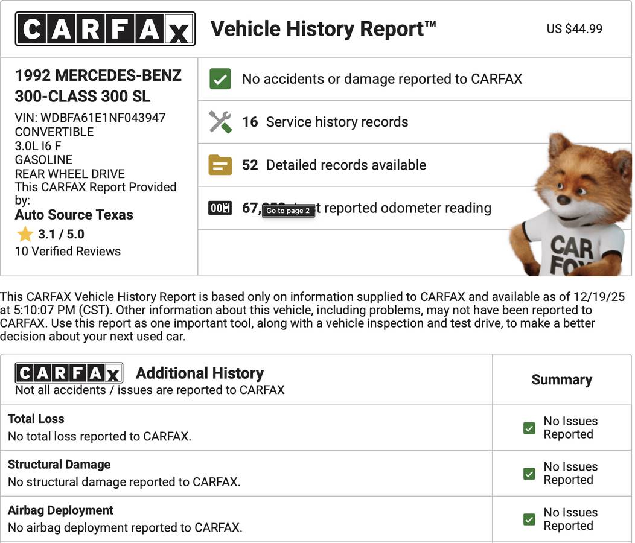The height and width of the screenshot is (543, 635).
Task: Click the Vehicle History Report title
Action: pyautogui.click(x=323, y=29)
